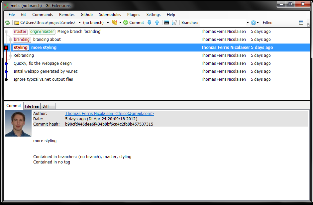The width and height of the screenshot is (313, 205).
Task: Open the repository working directory folder
Action: click(x=16, y=23)
